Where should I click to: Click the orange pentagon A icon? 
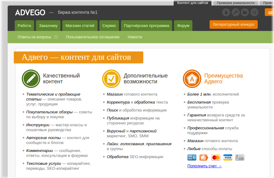192,79
